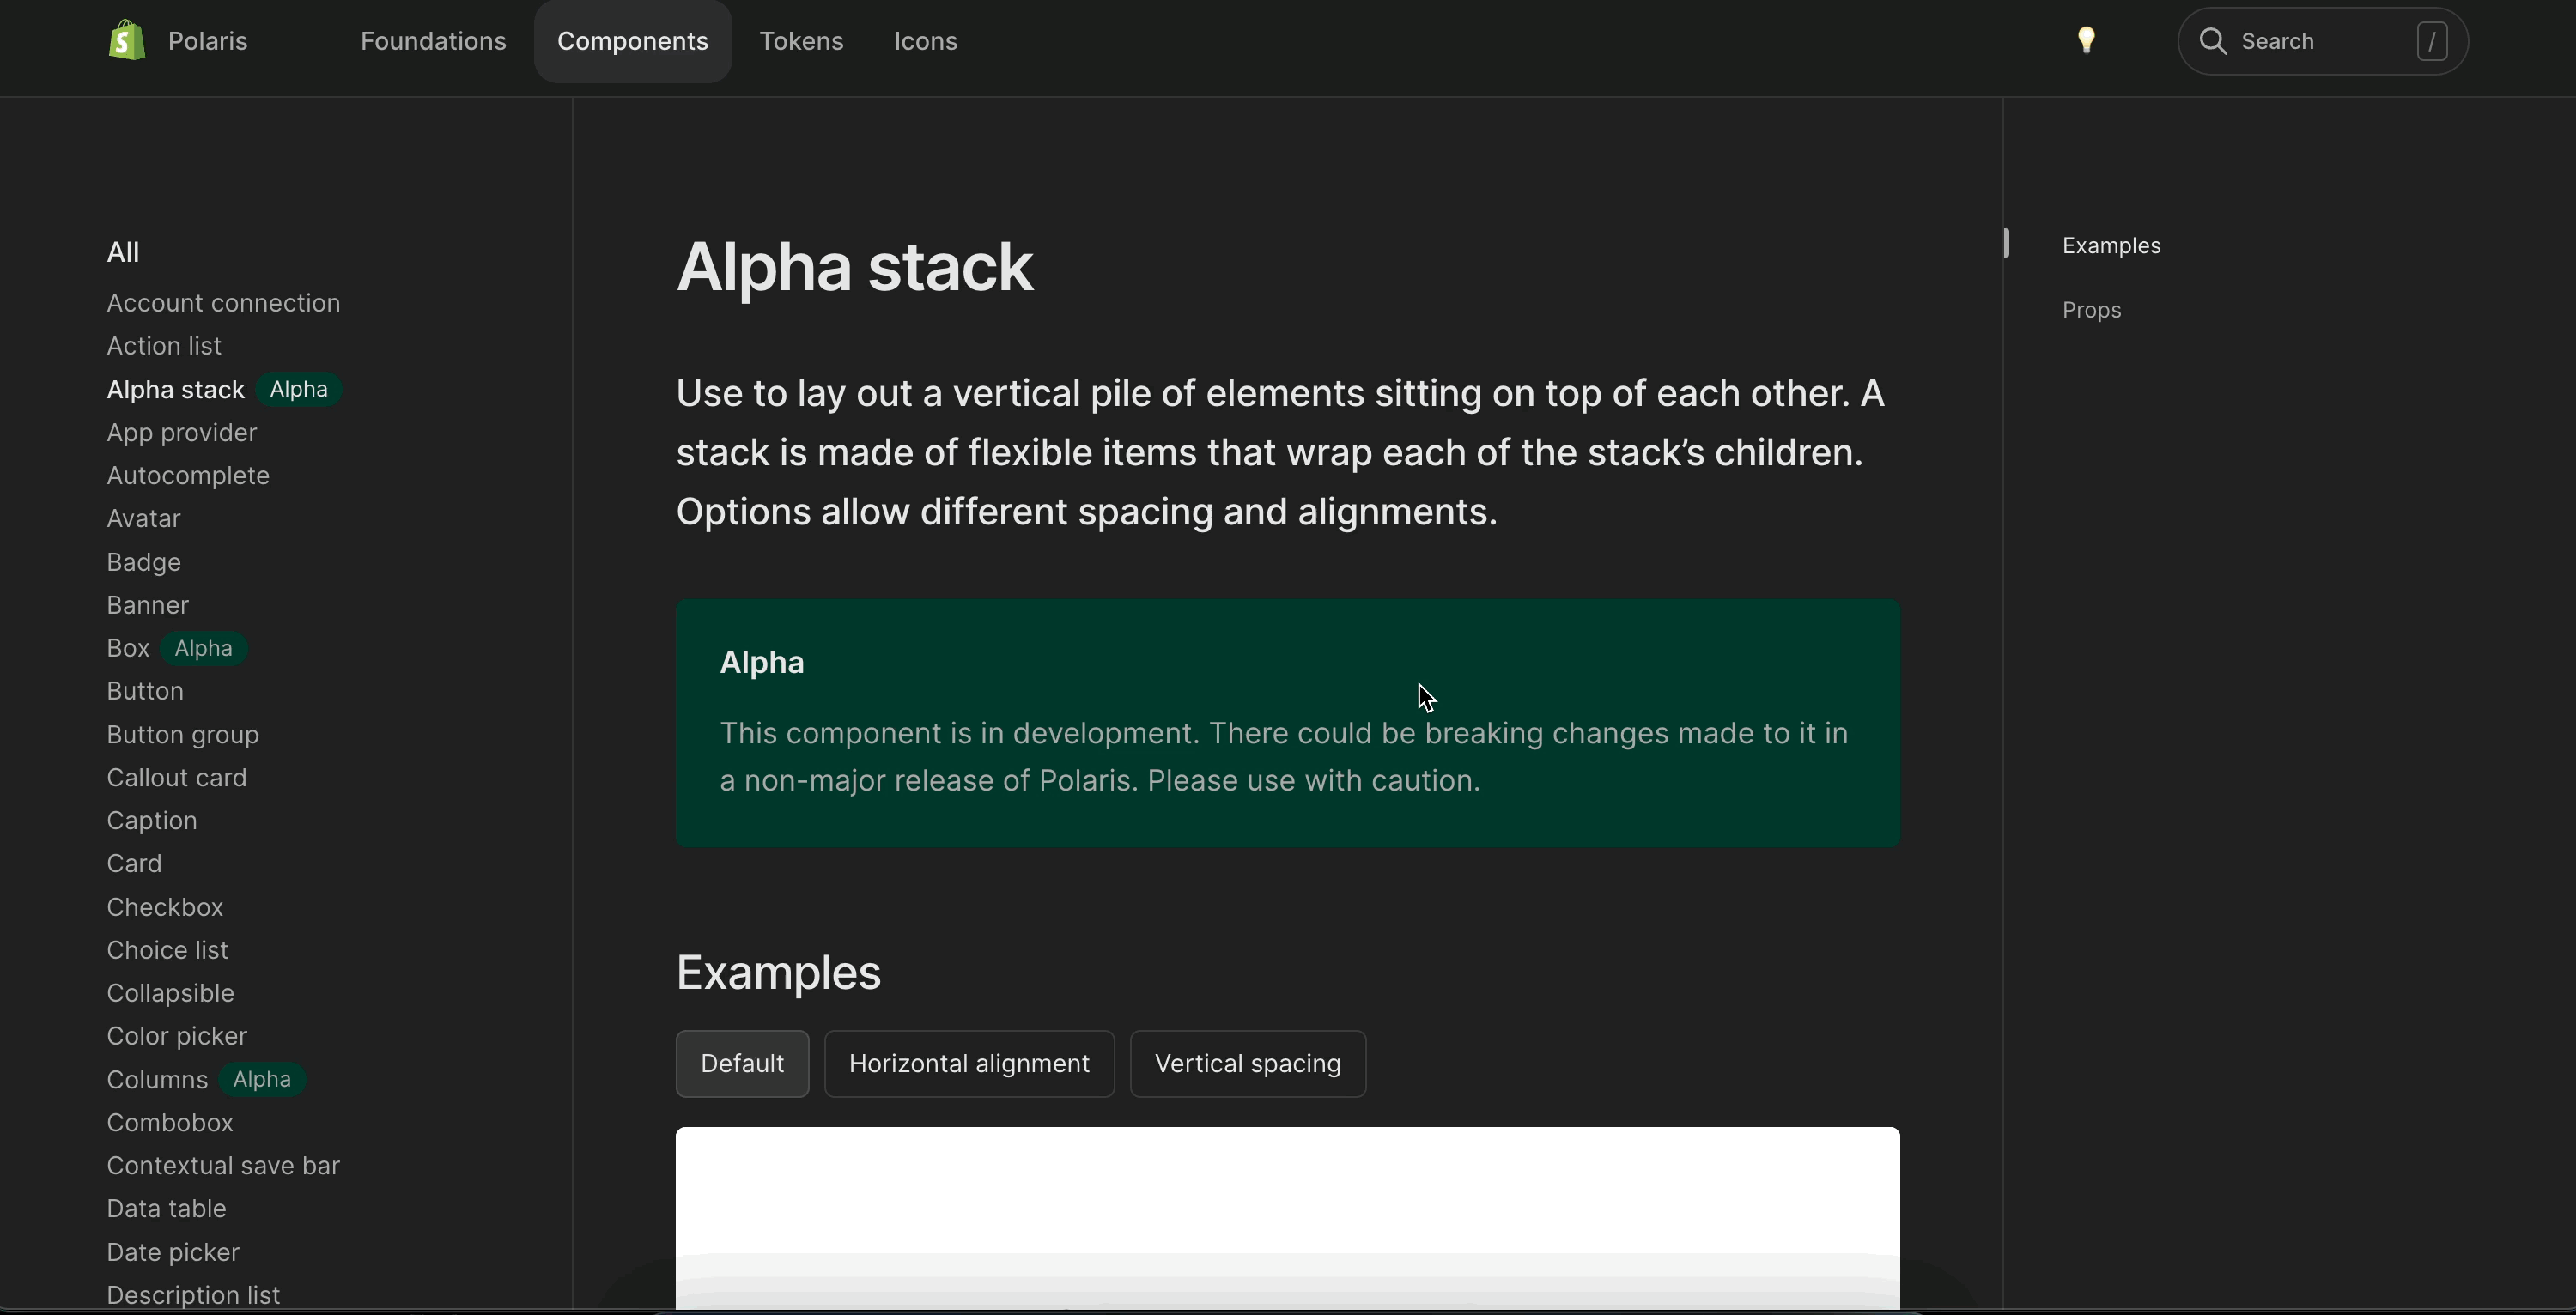Image resolution: width=2576 pixels, height=1315 pixels.
Task: Open the Foundations nav tab
Action: pos(433,41)
